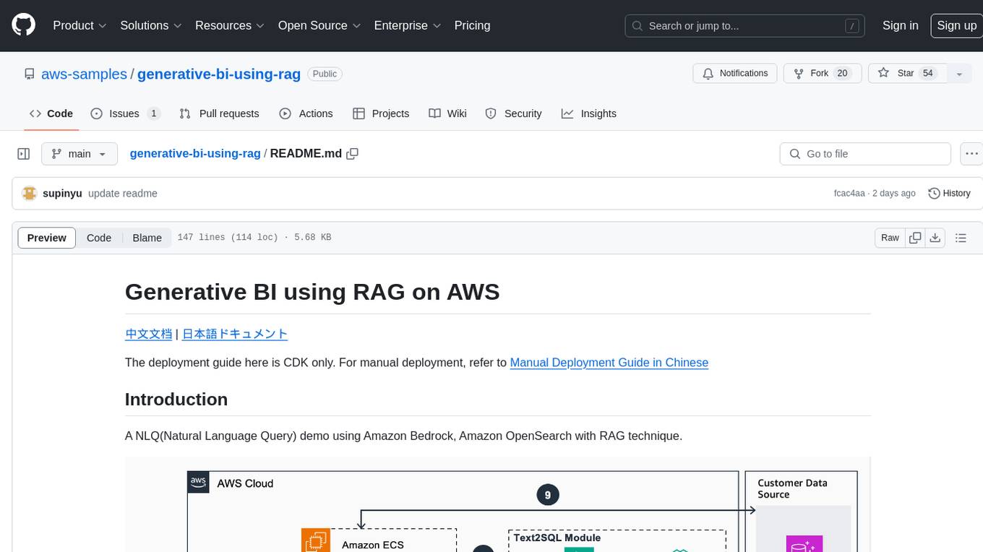The width and height of the screenshot is (983, 552).
Task: Select the Code view
Action: [x=99, y=238]
